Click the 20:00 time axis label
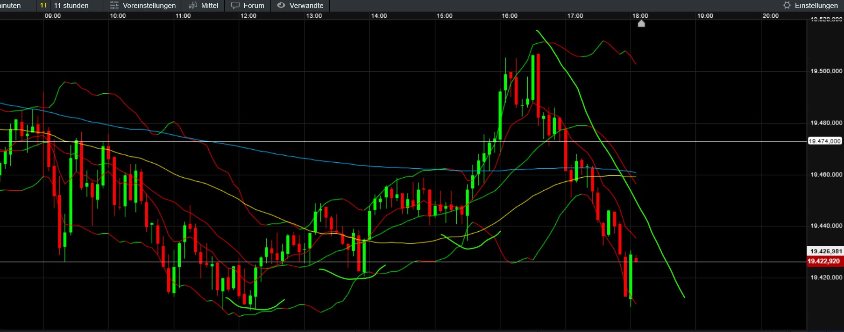Screen dimensions: 844x332 pyautogui.click(x=771, y=16)
